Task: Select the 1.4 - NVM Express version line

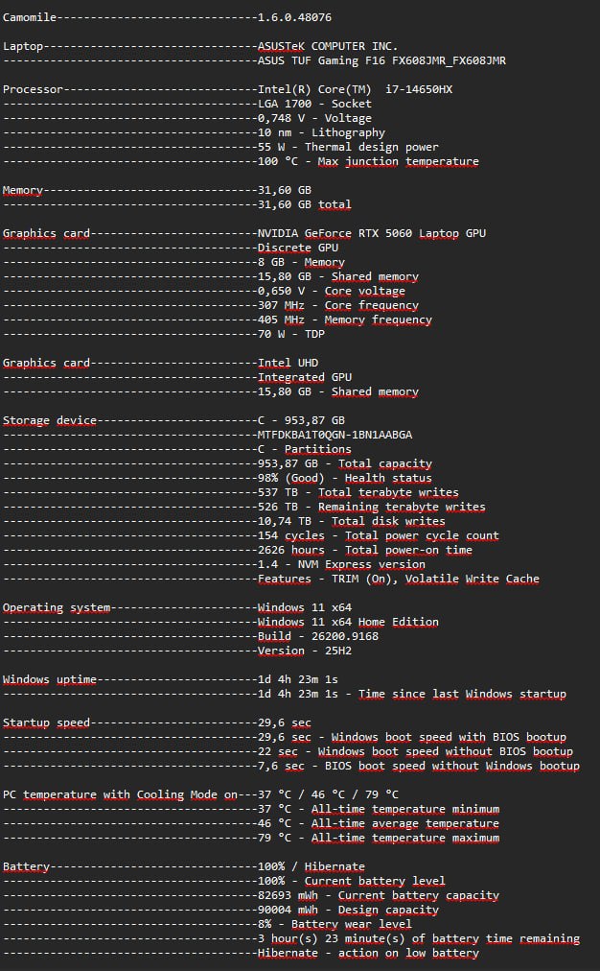Action: point(341,564)
